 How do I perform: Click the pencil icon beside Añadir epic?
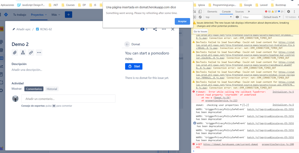pos(13,29)
